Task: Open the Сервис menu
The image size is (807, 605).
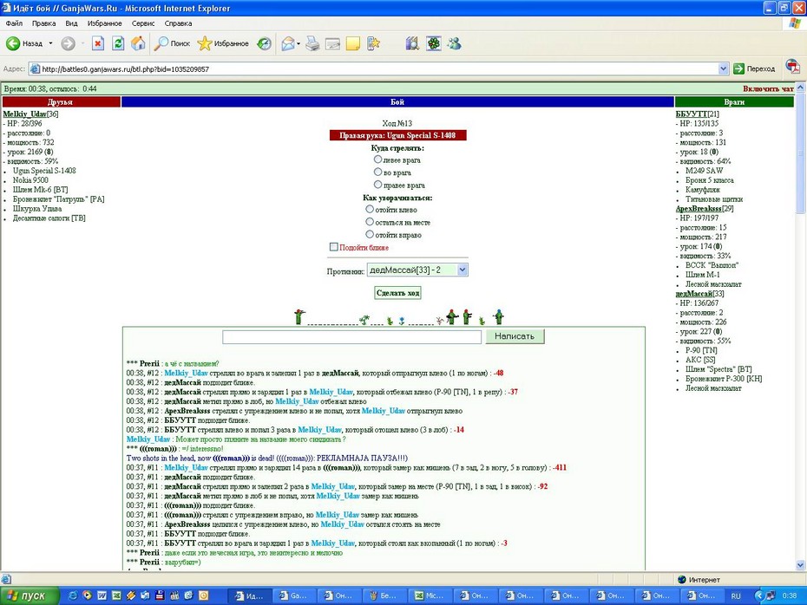Action: coord(143,23)
